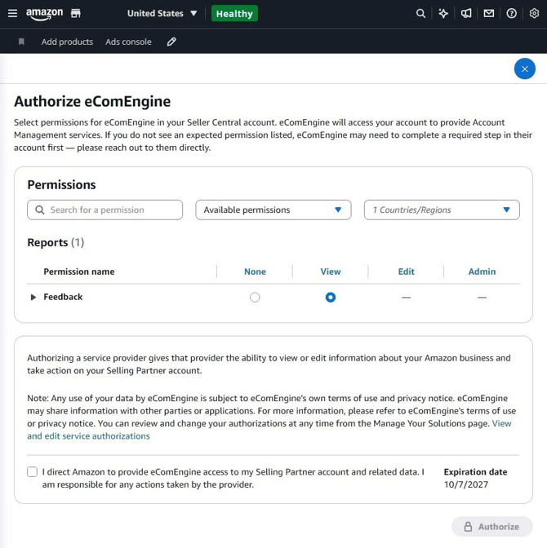Close the authorization panel with blue X
This screenshot has height=548, width=547.
(525, 68)
